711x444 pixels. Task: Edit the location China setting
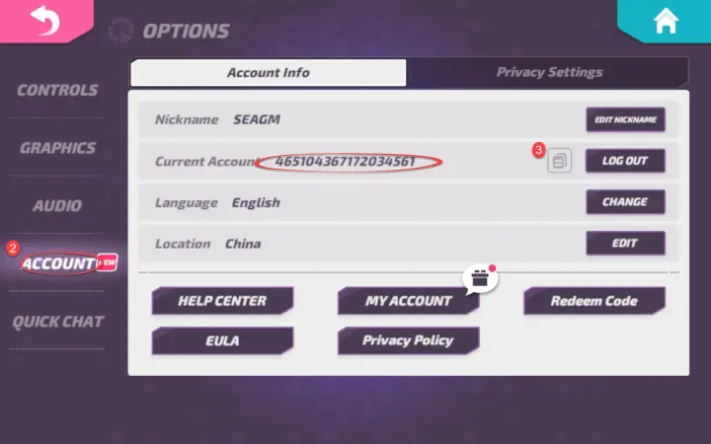(625, 244)
